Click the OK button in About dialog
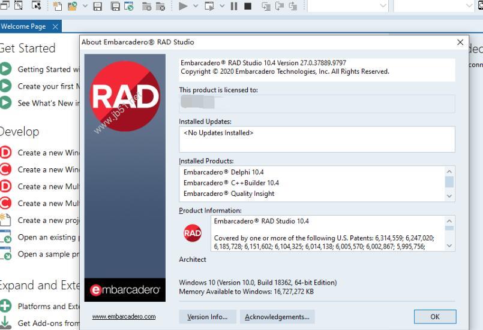Viewport: 483px width, 330px height. pos(435,316)
